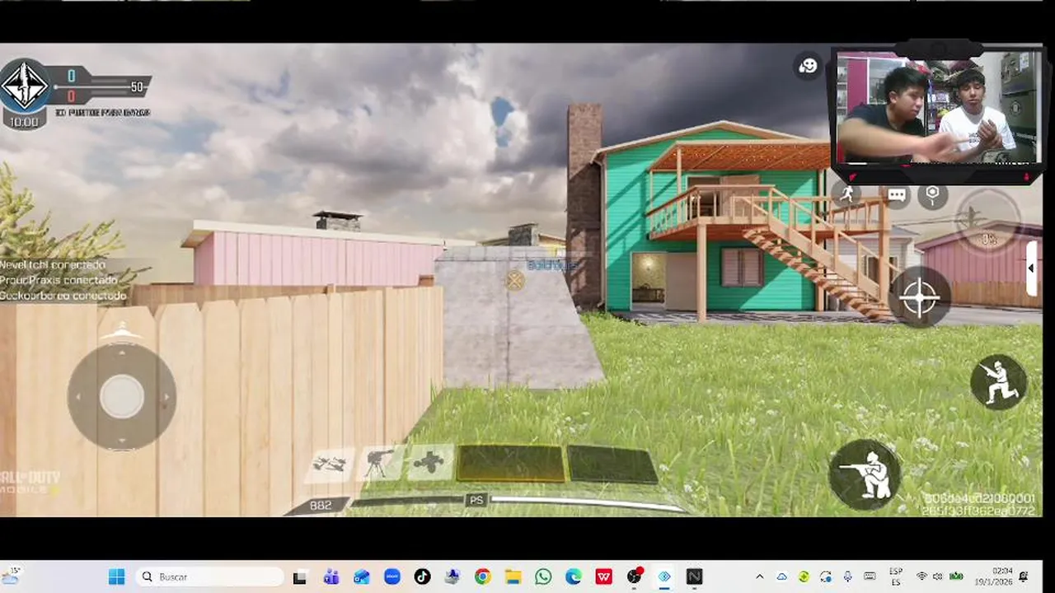Open File Explorer from the taskbar

tap(513, 577)
